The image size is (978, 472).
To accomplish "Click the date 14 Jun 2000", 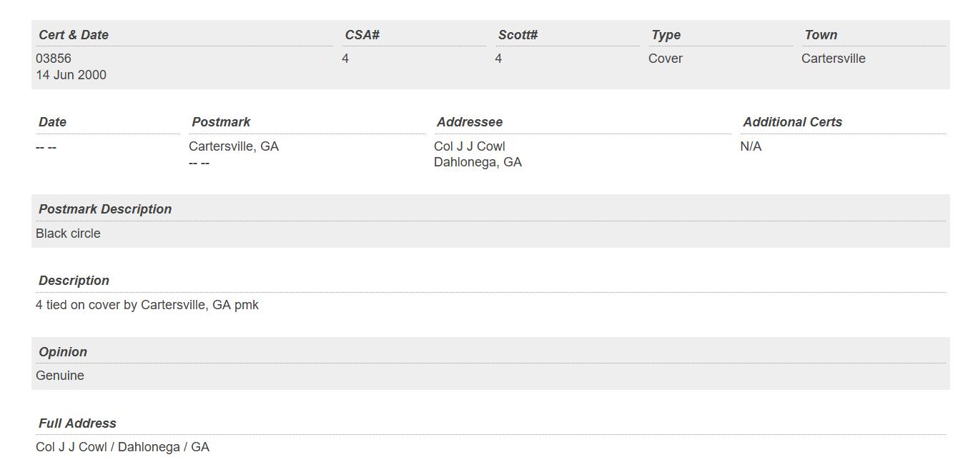I will click(71, 75).
